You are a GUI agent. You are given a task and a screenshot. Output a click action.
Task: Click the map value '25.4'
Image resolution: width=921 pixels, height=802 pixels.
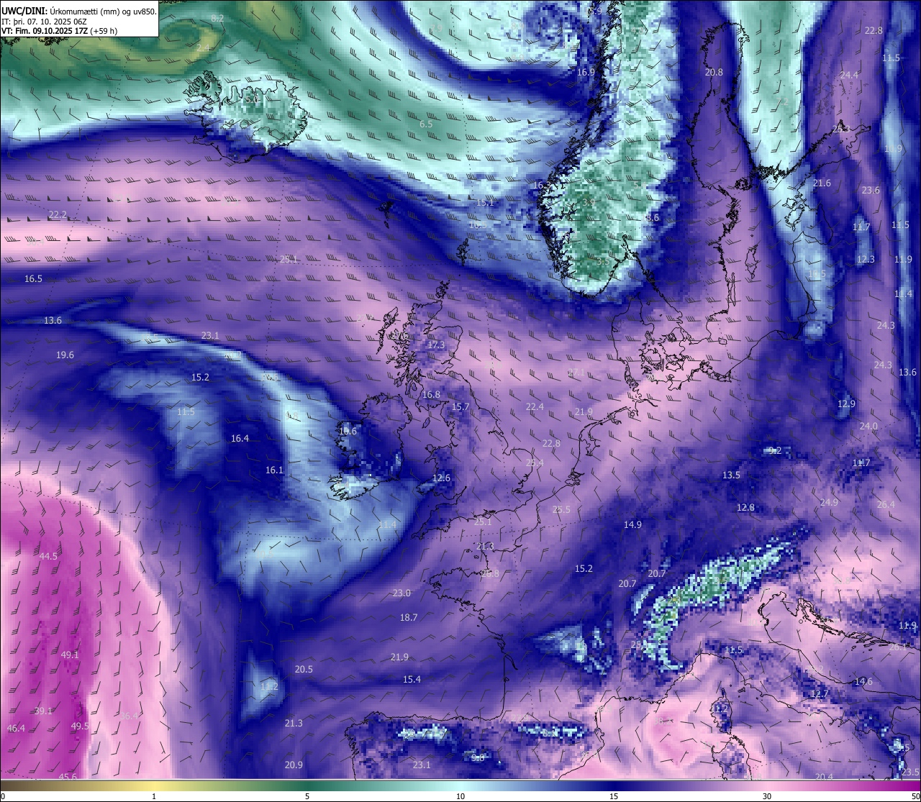(x=535, y=463)
